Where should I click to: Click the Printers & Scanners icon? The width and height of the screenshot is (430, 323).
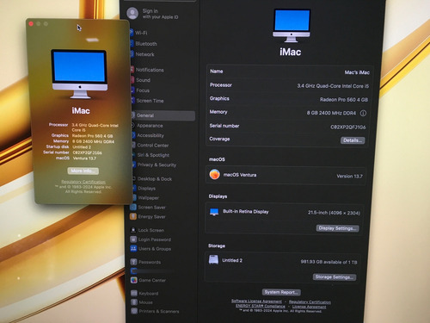[x=134, y=311]
